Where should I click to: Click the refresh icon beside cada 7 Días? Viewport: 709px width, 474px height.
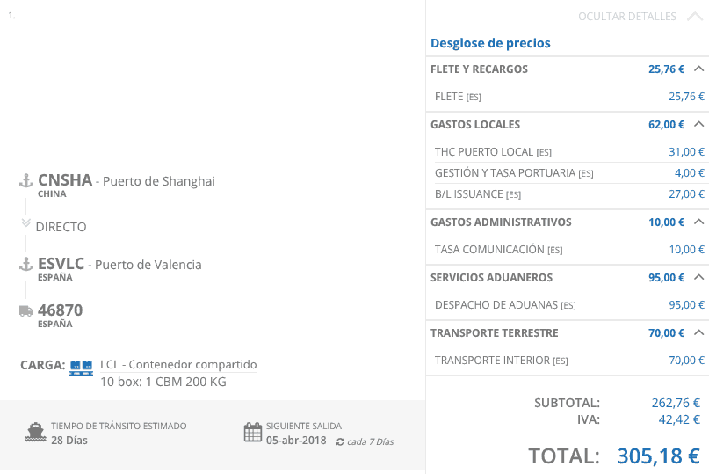point(340,441)
